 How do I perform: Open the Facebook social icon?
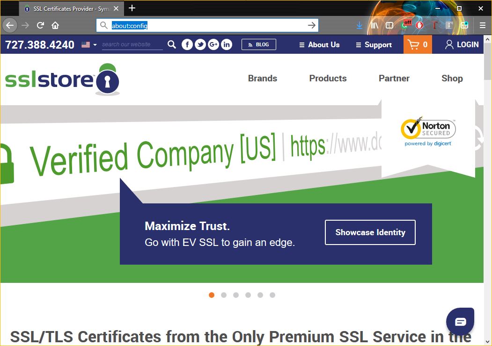click(x=187, y=44)
